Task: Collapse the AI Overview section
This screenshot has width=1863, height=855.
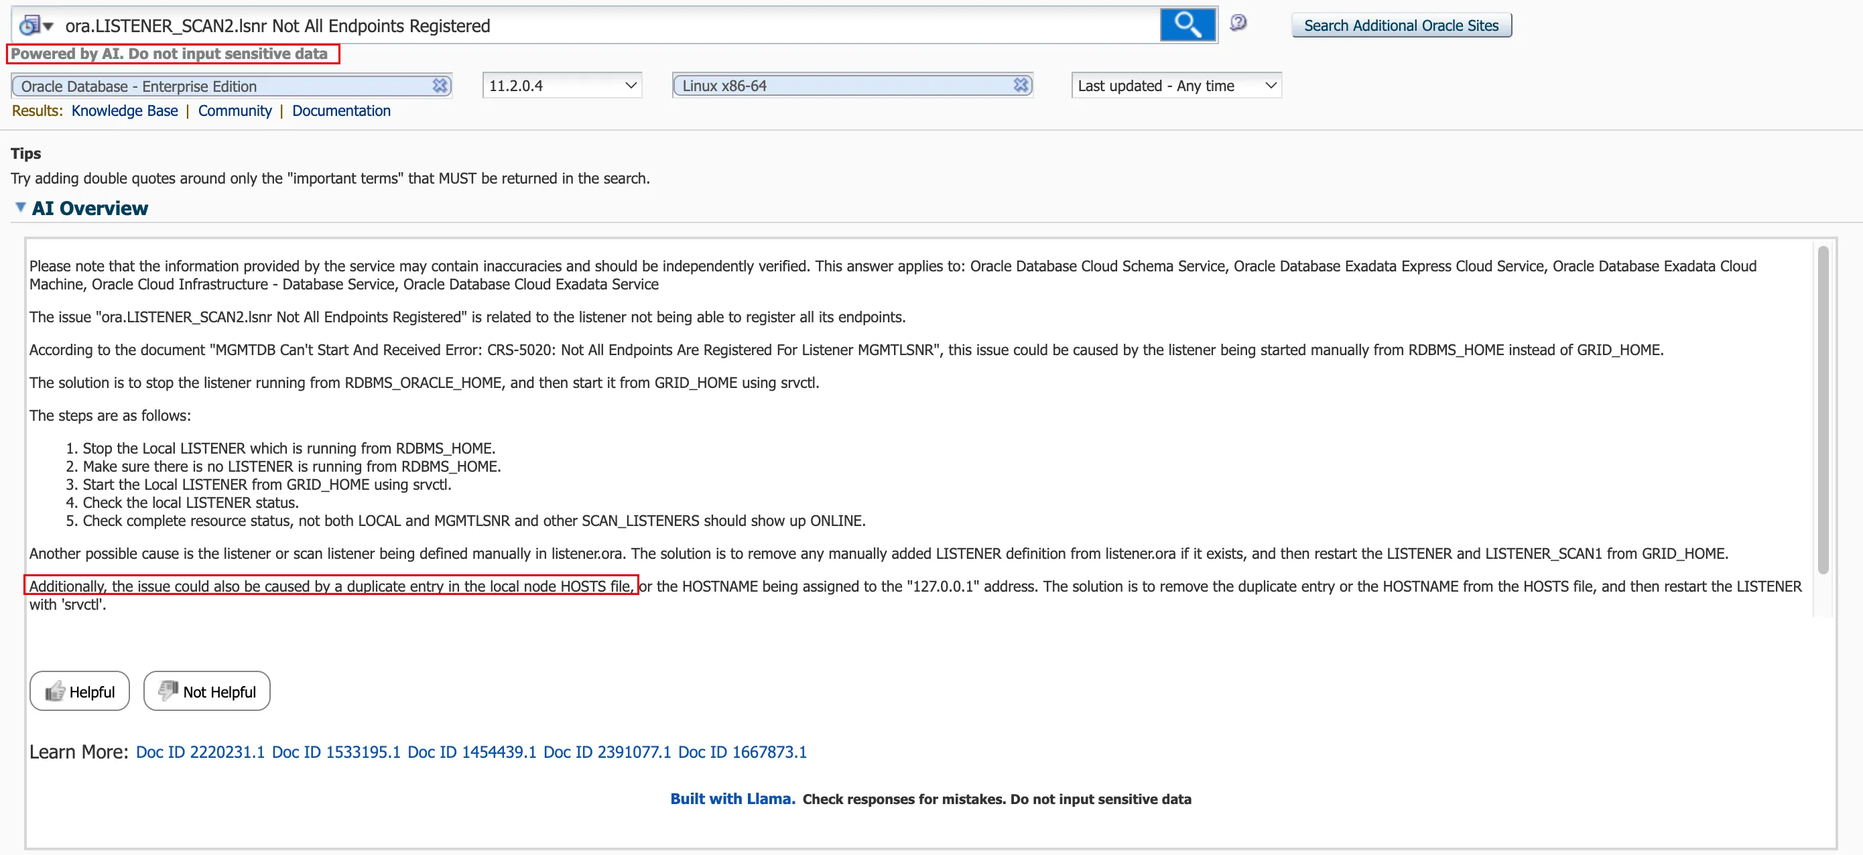Action: [19, 207]
